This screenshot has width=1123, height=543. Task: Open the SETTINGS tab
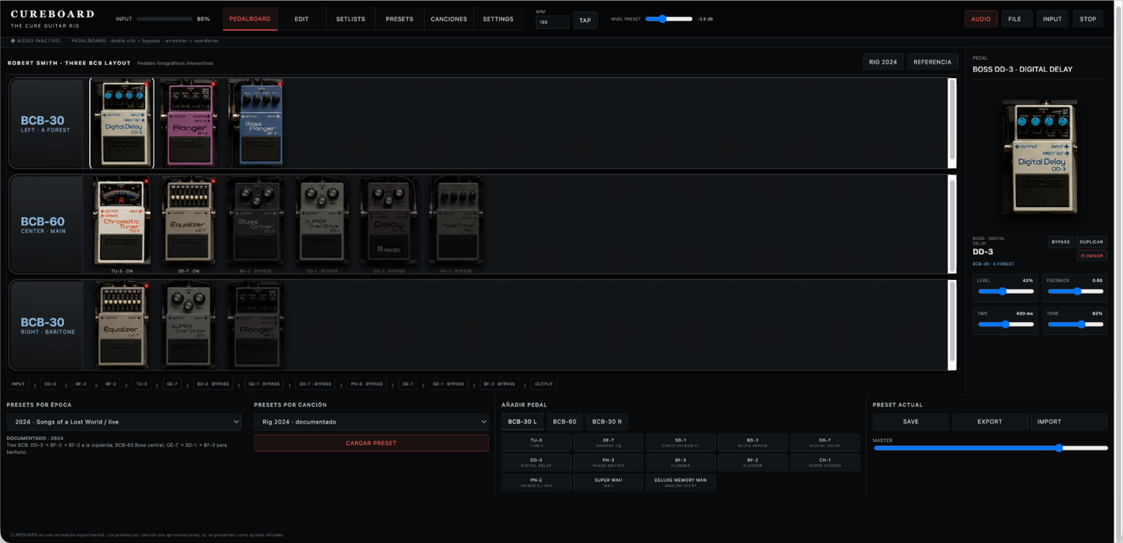[498, 19]
